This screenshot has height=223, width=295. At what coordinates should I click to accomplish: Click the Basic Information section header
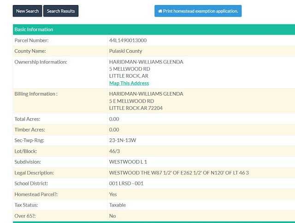click(x=154, y=29)
